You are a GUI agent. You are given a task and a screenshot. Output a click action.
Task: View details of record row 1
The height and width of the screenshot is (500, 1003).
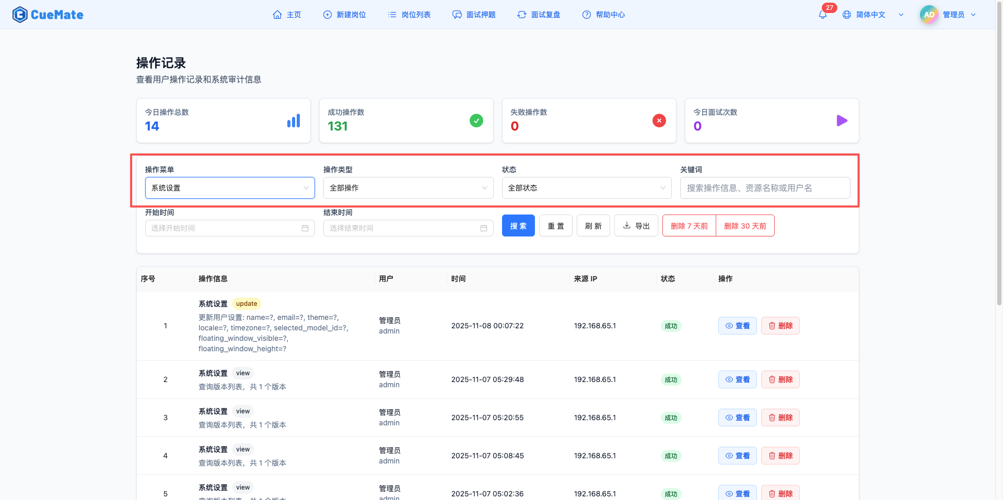tap(737, 326)
